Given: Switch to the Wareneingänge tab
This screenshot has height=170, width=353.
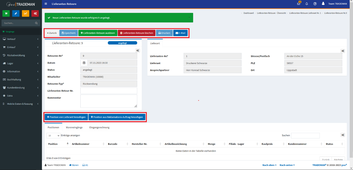Looking at the screenshot, I should [x=74, y=127].
